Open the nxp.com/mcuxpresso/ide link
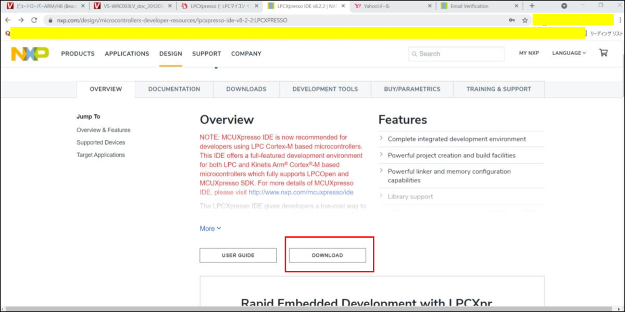Image resolution: width=625 pixels, height=312 pixels. point(301,192)
